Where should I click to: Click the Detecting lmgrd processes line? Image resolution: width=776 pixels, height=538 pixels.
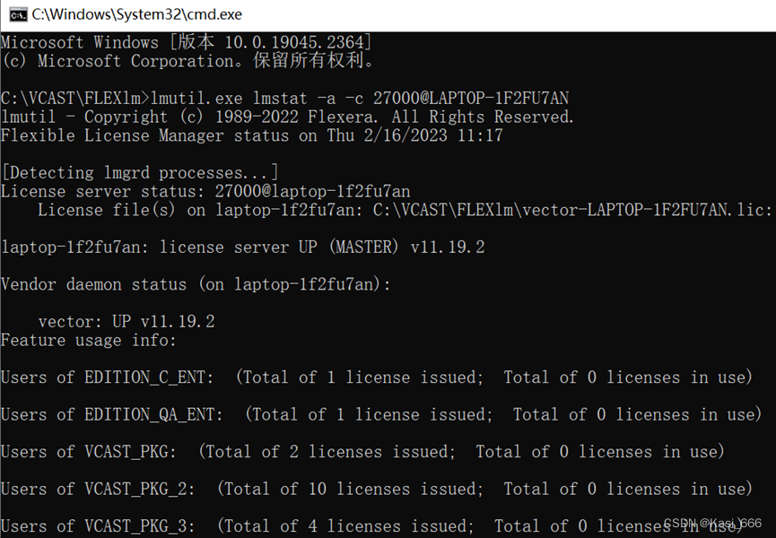[x=140, y=172]
